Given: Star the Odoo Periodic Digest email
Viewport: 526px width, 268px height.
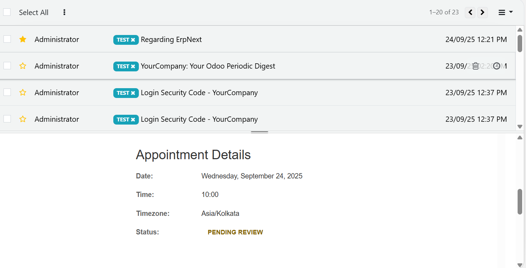Looking at the screenshot, I should click(23, 66).
